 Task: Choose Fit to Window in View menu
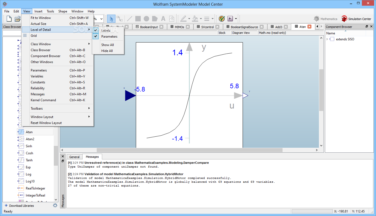pos(58,18)
